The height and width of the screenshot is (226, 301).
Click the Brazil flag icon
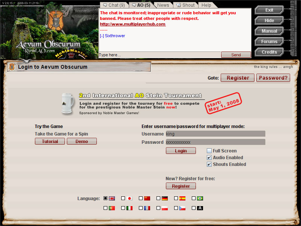pyautogui.click(x=200, y=198)
